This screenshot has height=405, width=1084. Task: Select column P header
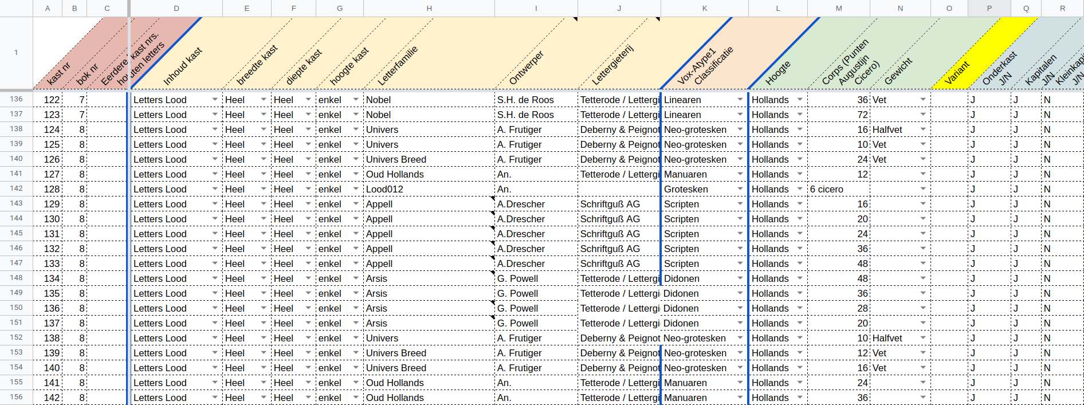pos(989,8)
